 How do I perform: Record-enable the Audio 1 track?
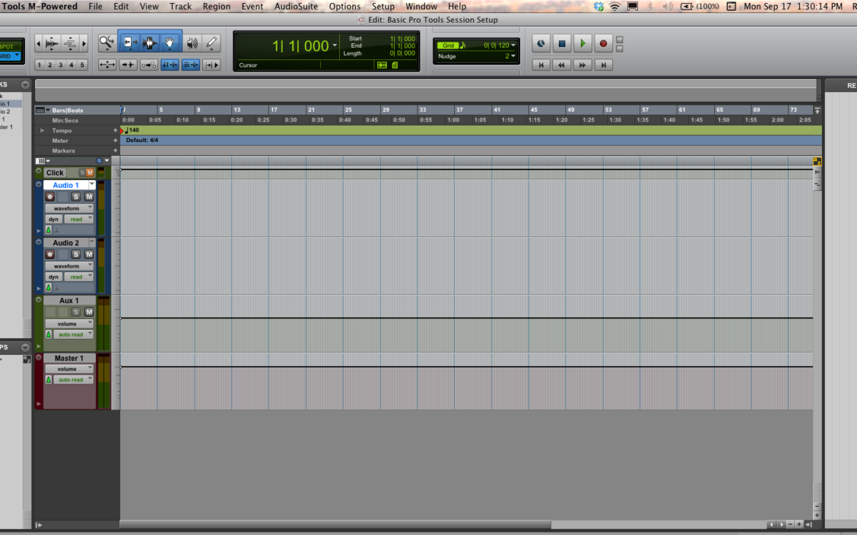(x=49, y=196)
